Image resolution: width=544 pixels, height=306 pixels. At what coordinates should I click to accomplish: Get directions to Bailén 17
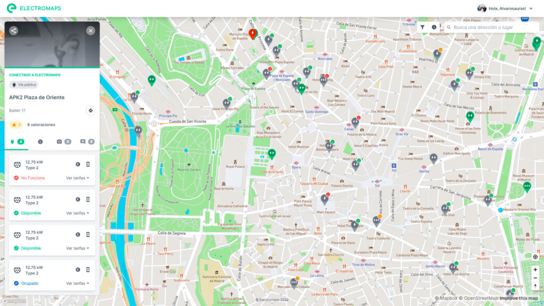90,110
